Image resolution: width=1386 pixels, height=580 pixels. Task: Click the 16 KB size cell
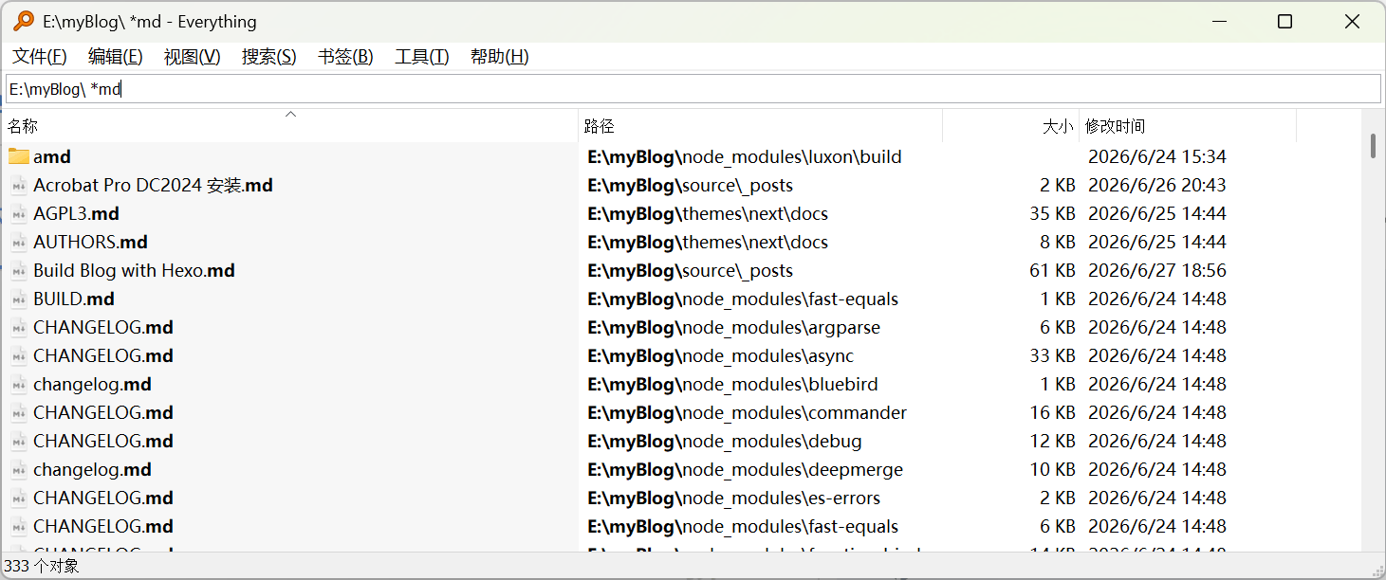click(x=1052, y=412)
